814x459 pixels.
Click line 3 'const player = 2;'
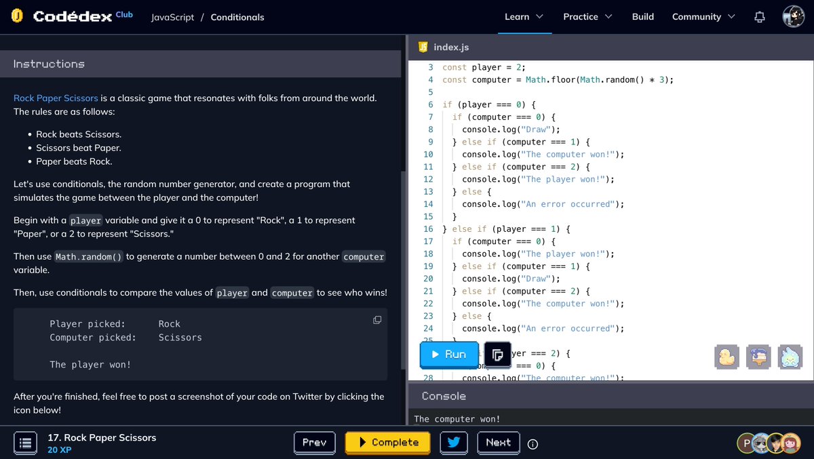point(484,67)
